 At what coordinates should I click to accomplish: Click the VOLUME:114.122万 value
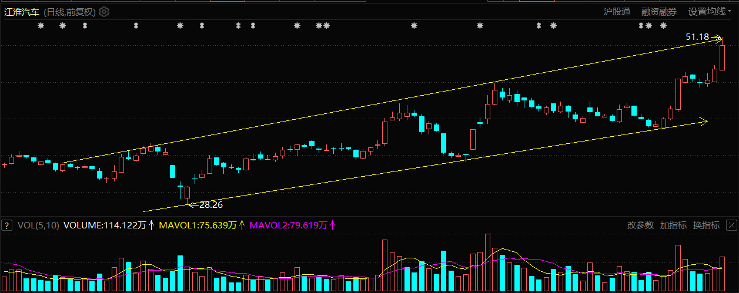105,225
